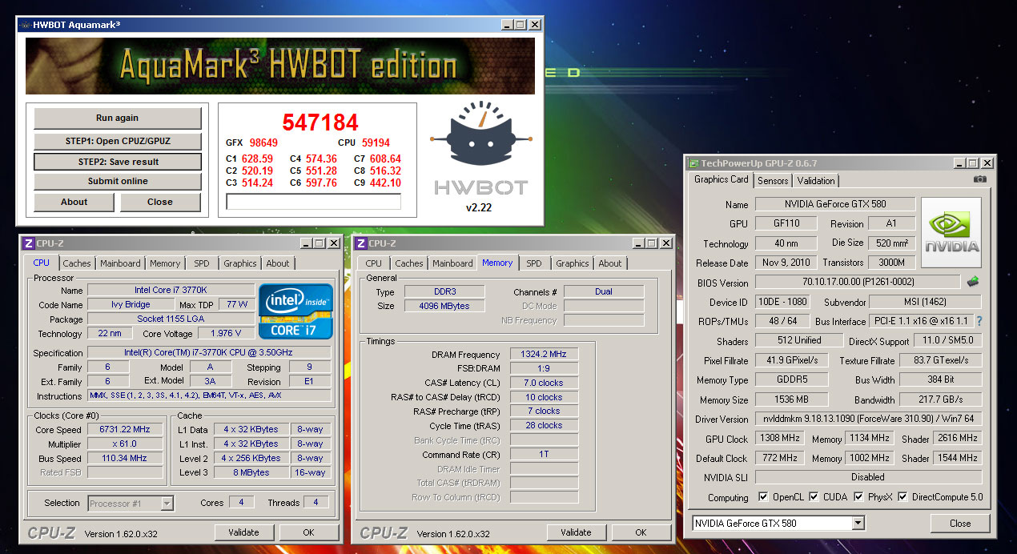Screen dimensions: 1017x554
Task: Click the GPU Clock 1308 MHz field
Action: (779, 439)
